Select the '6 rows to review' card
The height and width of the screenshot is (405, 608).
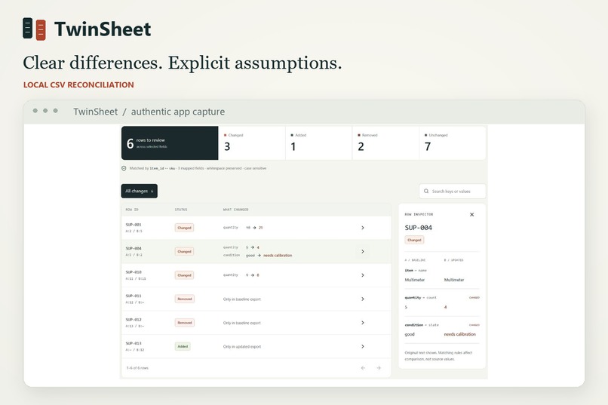point(170,143)
